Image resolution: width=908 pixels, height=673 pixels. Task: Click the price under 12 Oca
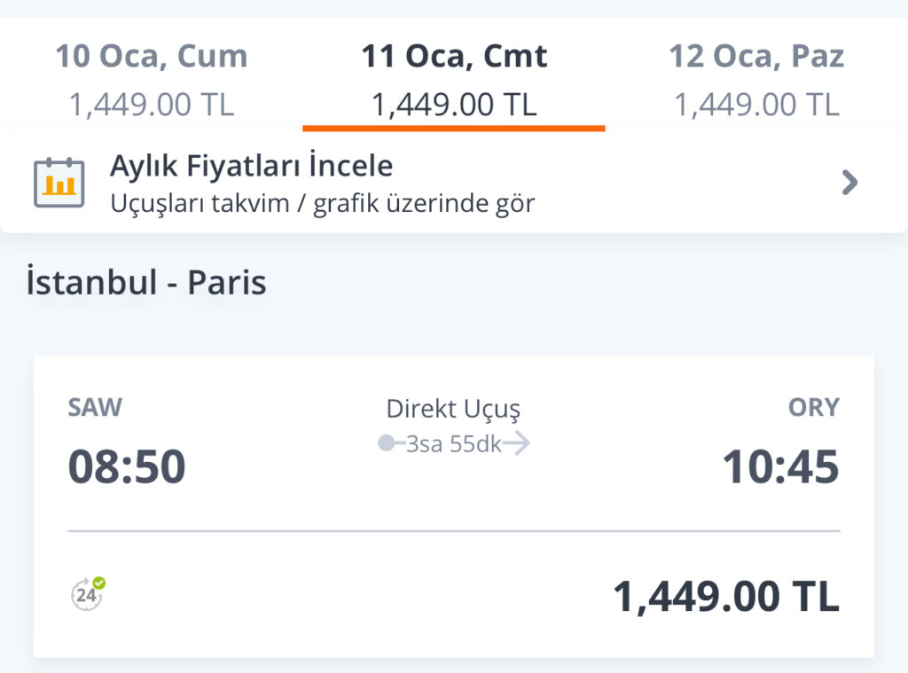tap(756, 105)
